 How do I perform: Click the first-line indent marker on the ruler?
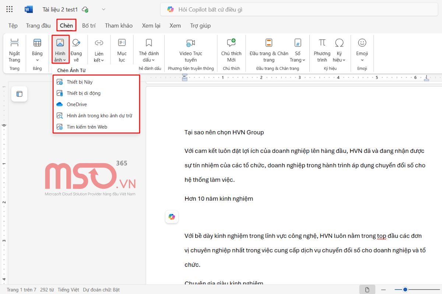pos(185,76)
